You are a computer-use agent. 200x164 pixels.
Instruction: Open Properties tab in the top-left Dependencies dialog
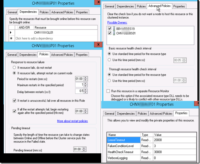(82, 12)
